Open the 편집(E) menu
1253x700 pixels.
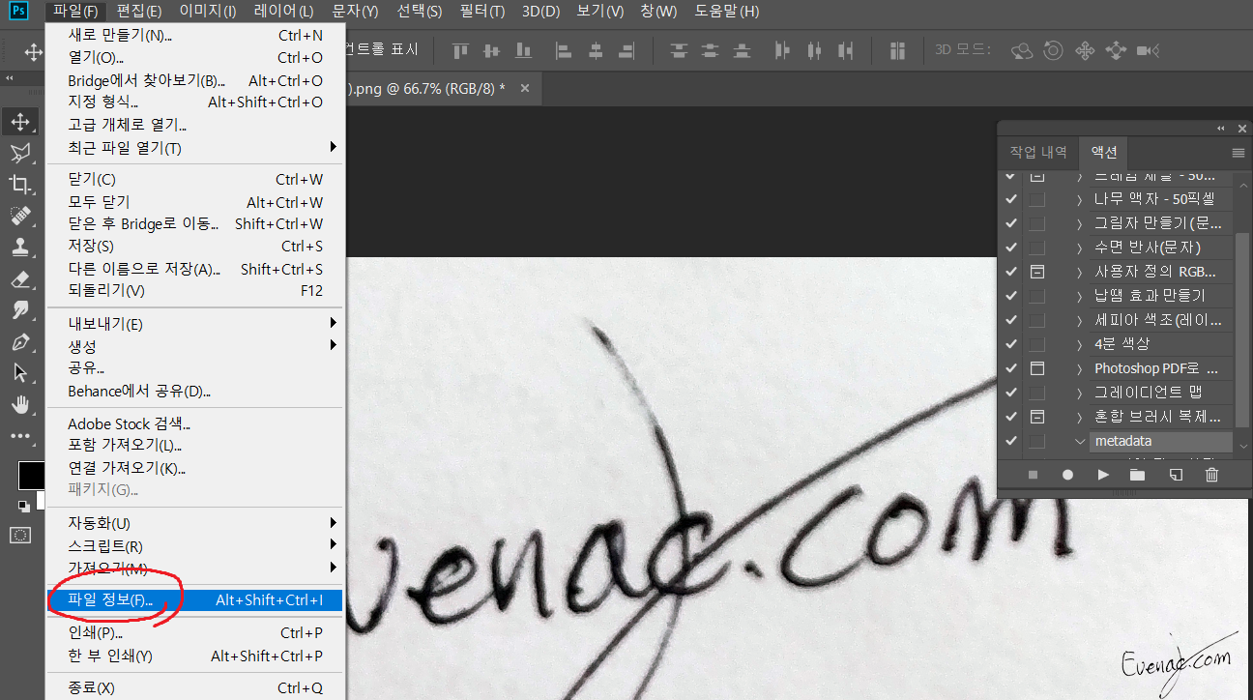139,12
